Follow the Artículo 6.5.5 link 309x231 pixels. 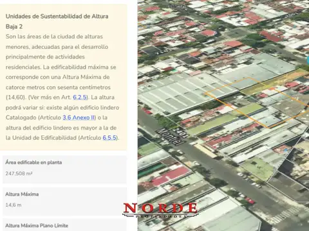click(109, 138)
